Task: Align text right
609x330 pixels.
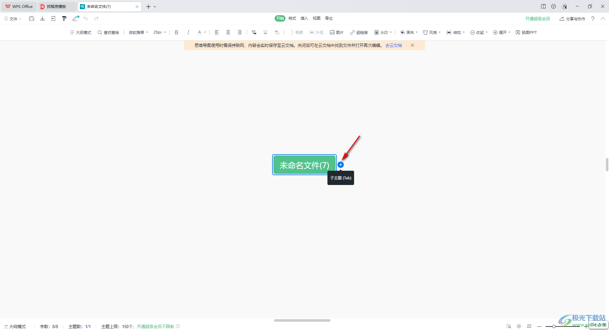Action: click(239, 32)
